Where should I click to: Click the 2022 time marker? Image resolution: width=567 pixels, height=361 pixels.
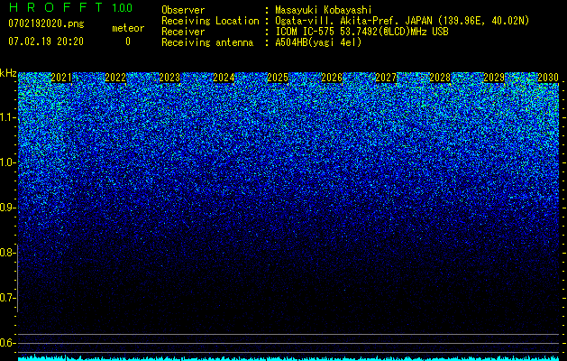click(x=115, y=78)
